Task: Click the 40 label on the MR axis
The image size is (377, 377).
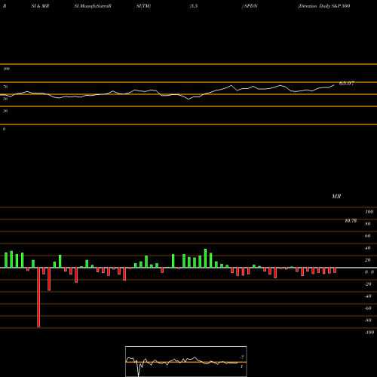Action: pos(367,248)
